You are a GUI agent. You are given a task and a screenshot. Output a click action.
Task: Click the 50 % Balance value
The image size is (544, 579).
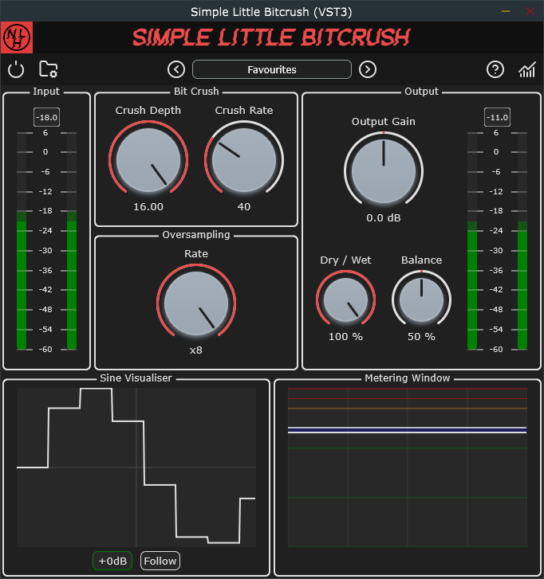(421, 337)
